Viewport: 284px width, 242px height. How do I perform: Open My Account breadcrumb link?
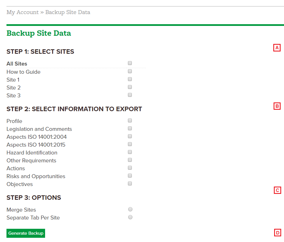(23, 12)
